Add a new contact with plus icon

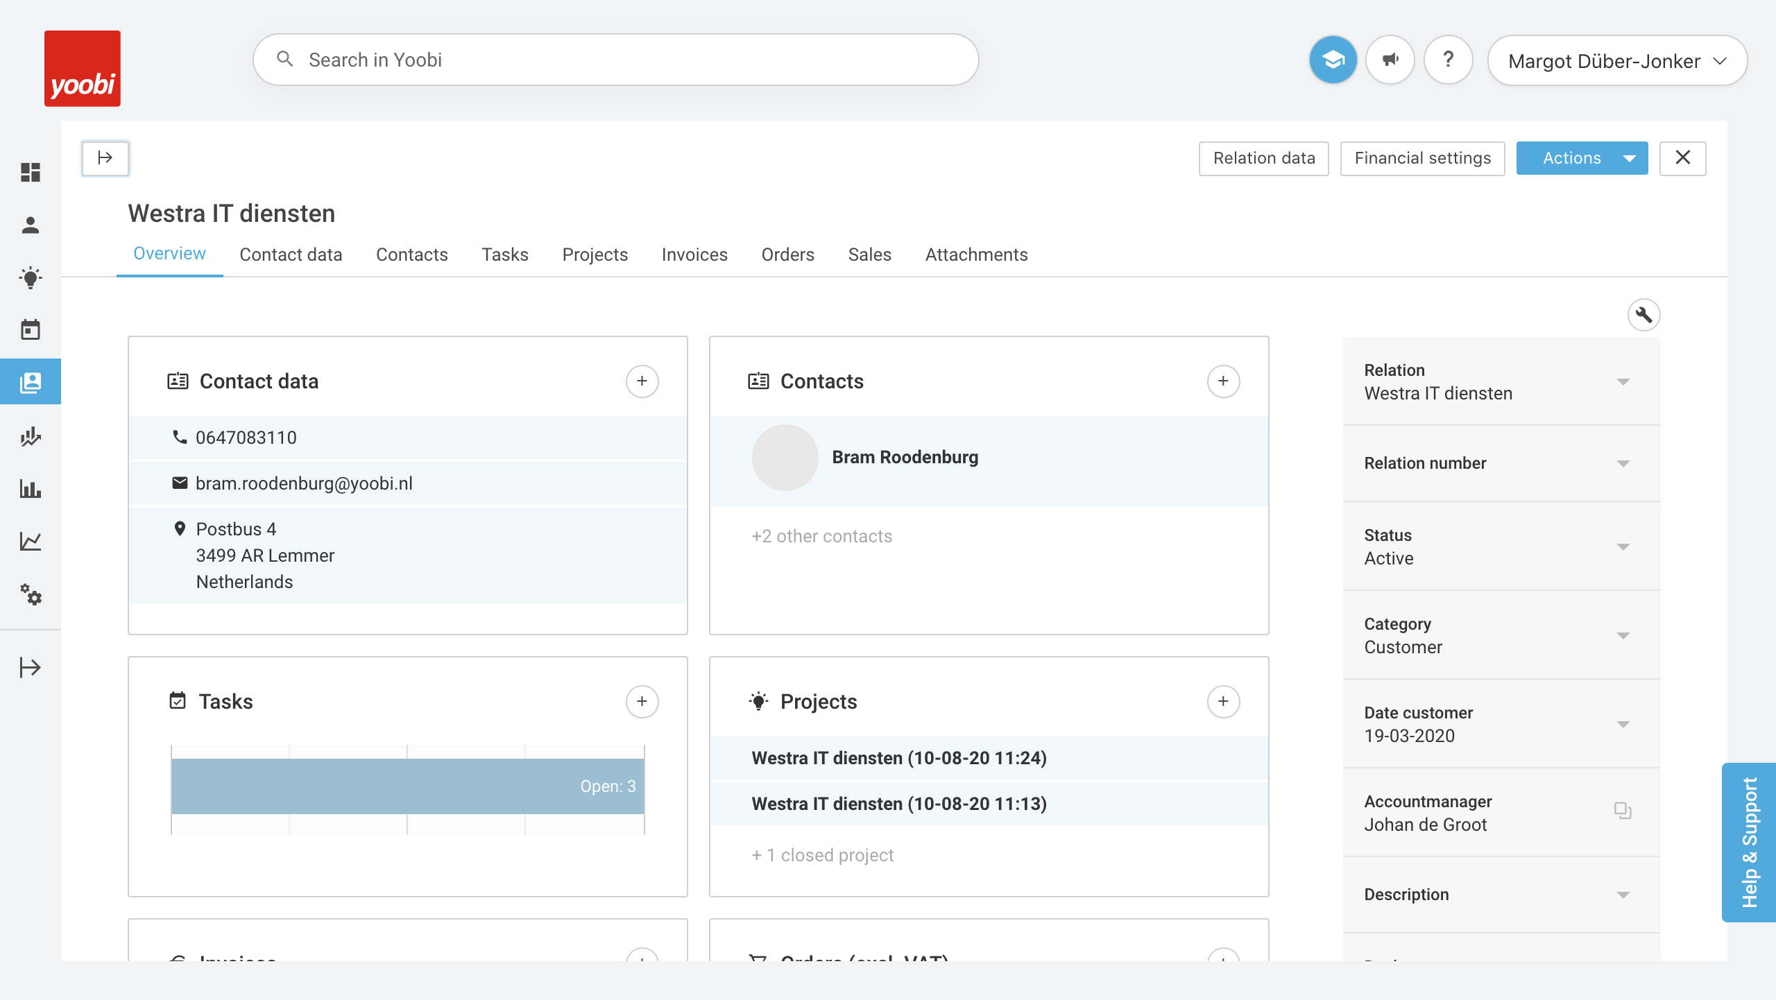click(1223, 381)
